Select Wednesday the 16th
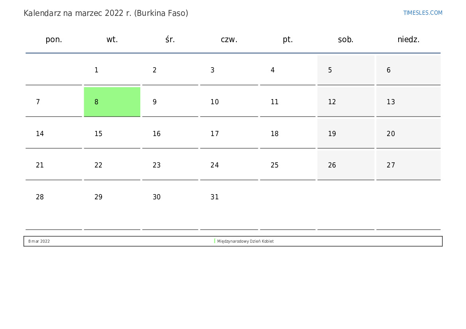 pyautogui.click(x=170, y=134)
